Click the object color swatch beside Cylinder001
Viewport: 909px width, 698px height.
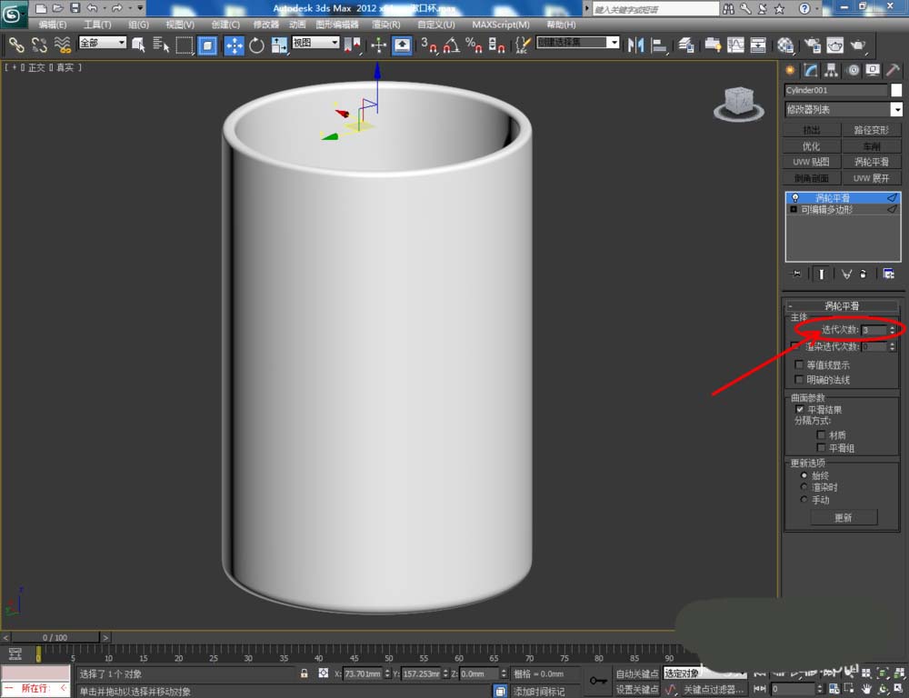click(x=896, y=90)
